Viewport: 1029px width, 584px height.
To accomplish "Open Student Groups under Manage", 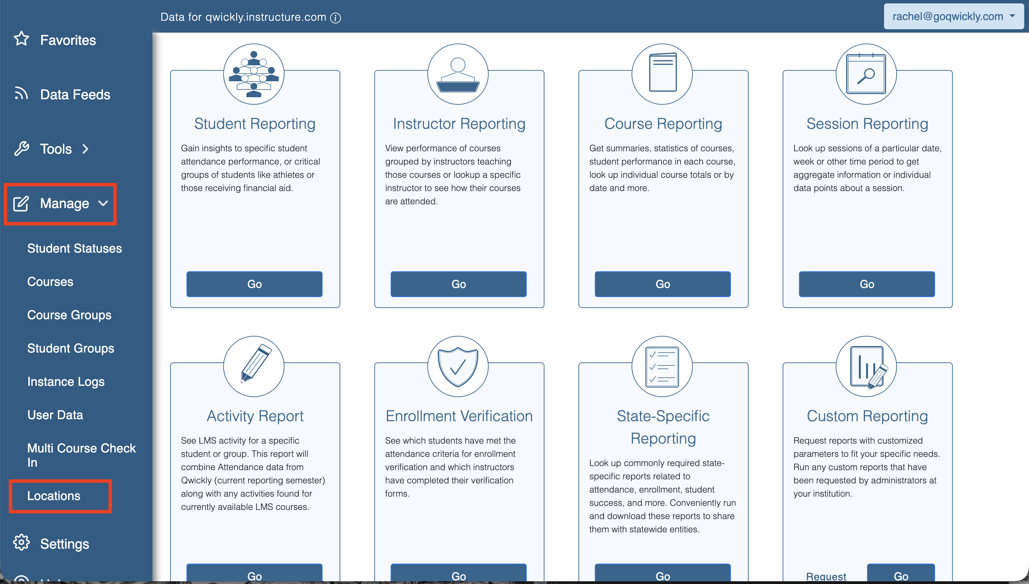I will pos(71,348).
